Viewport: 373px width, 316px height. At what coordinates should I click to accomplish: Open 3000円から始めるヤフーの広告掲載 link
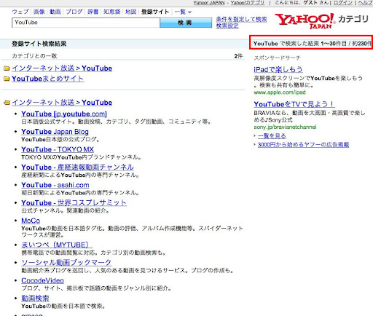click(303, 145)
